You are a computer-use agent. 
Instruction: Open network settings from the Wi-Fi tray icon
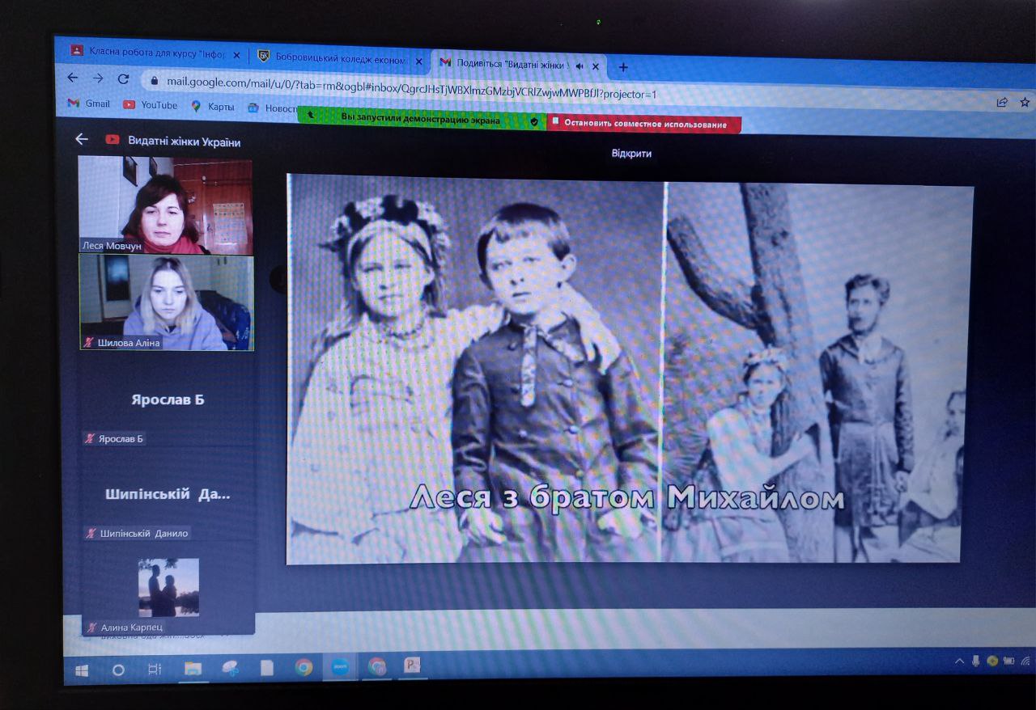[1025, 661]
